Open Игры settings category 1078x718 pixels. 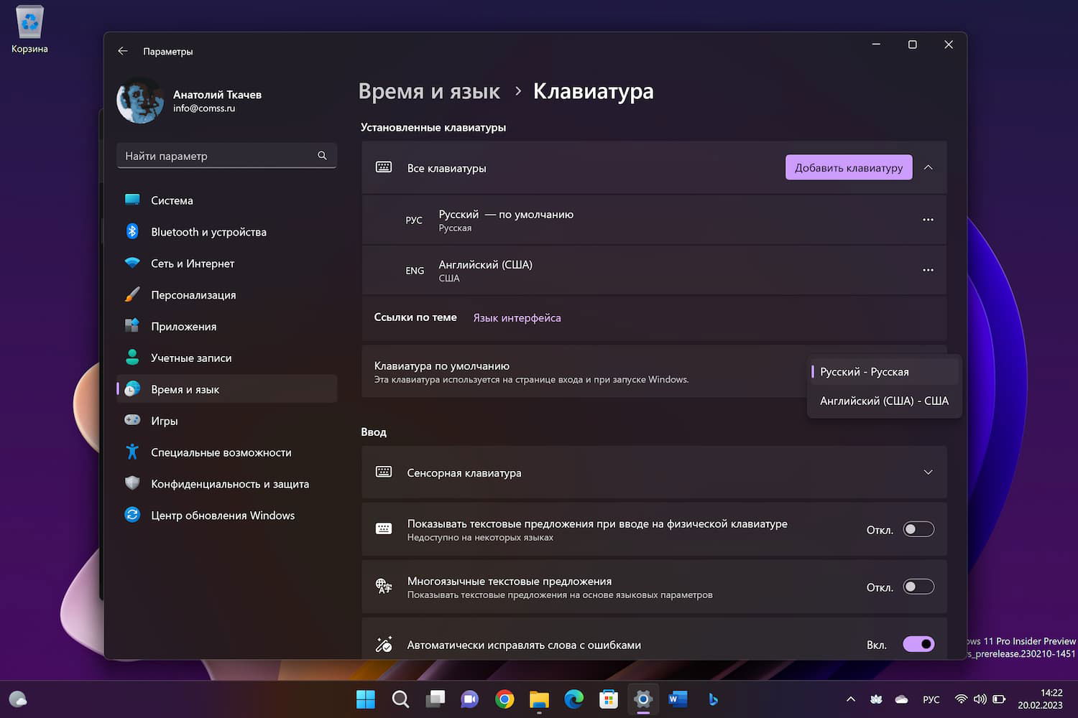(226, 421)
